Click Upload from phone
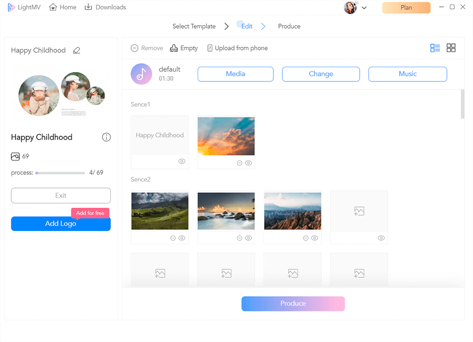 pyautogui.click(x=237, y=48)
